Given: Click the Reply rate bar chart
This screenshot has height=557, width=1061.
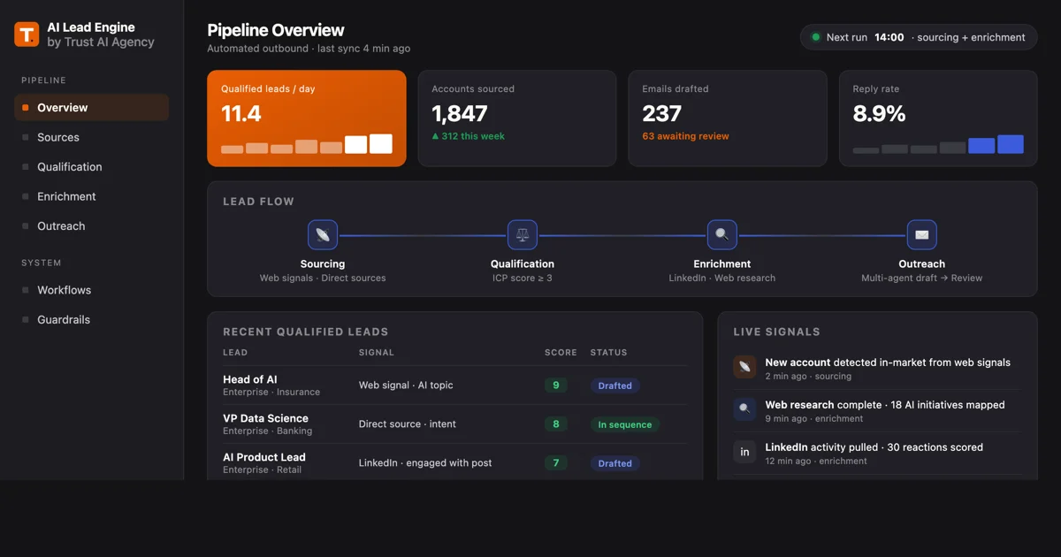Looking at the screenshot, I should (938, 144).
